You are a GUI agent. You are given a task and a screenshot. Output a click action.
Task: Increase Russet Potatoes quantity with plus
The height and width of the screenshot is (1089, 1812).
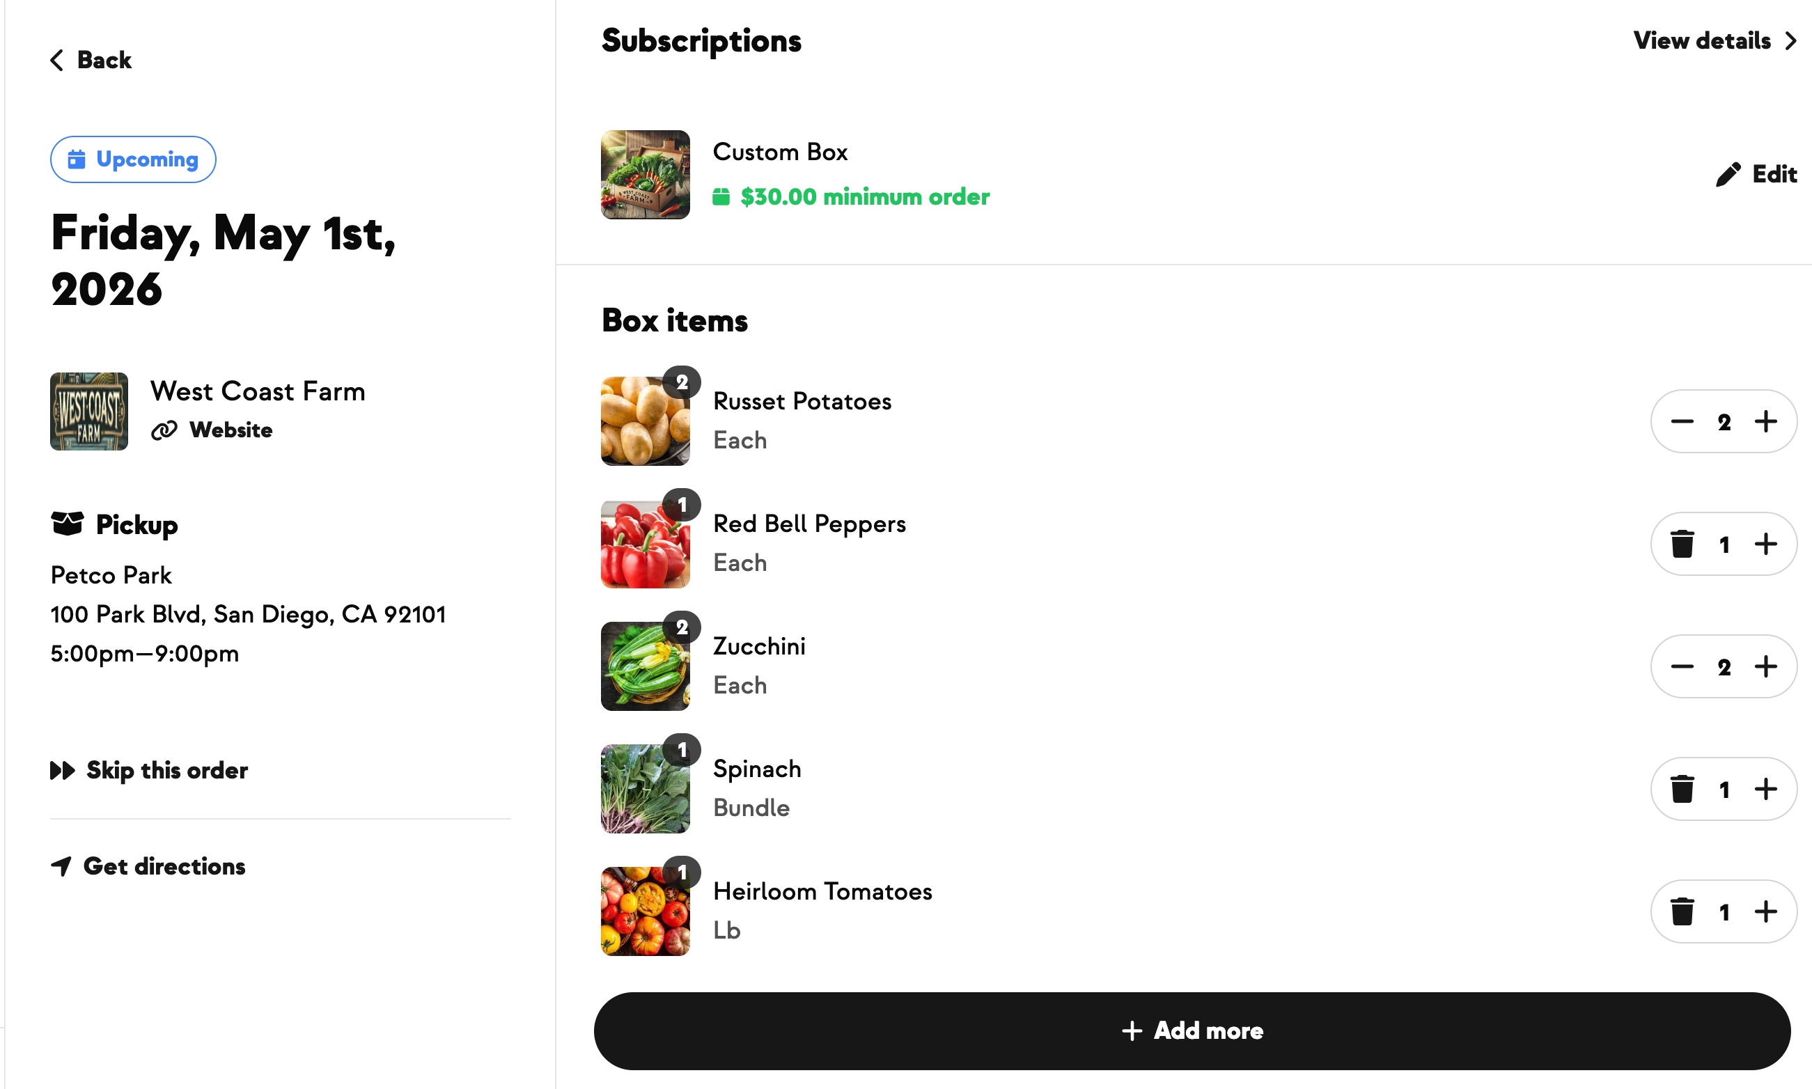(x=1765, y=422)
